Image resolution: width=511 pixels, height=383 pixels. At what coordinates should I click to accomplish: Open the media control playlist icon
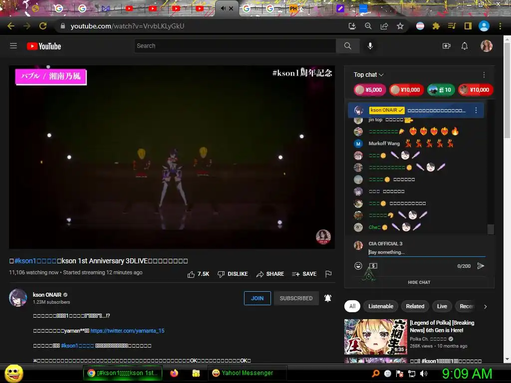[452, 26]
